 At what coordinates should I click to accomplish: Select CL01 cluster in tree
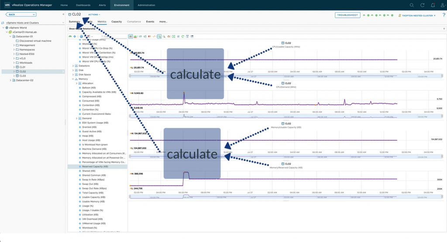point(22,67)
